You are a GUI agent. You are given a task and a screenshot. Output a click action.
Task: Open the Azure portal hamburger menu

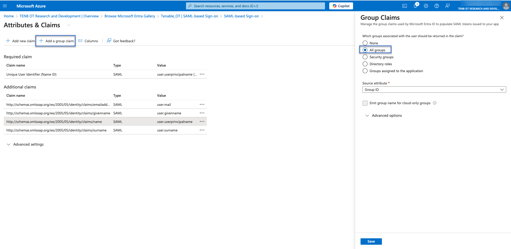tap(5, 6)
